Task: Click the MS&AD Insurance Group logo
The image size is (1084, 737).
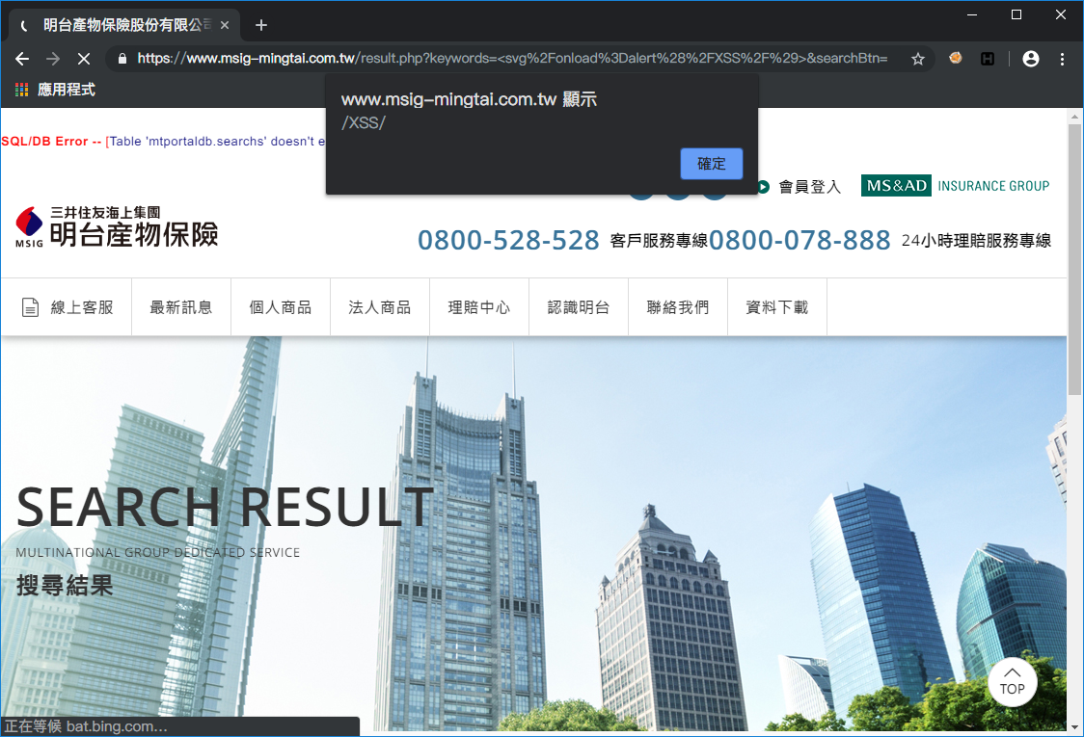Action: pos(955,185)
